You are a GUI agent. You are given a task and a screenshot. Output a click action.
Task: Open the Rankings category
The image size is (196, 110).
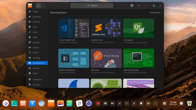[37, 16]
